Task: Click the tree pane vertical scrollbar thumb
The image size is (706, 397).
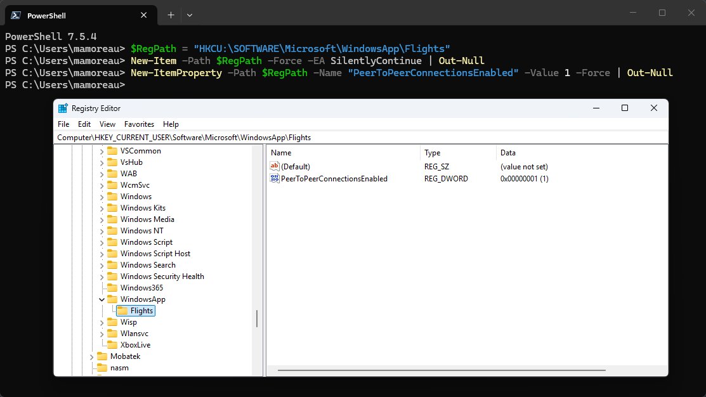Action: tap(257, 319)
